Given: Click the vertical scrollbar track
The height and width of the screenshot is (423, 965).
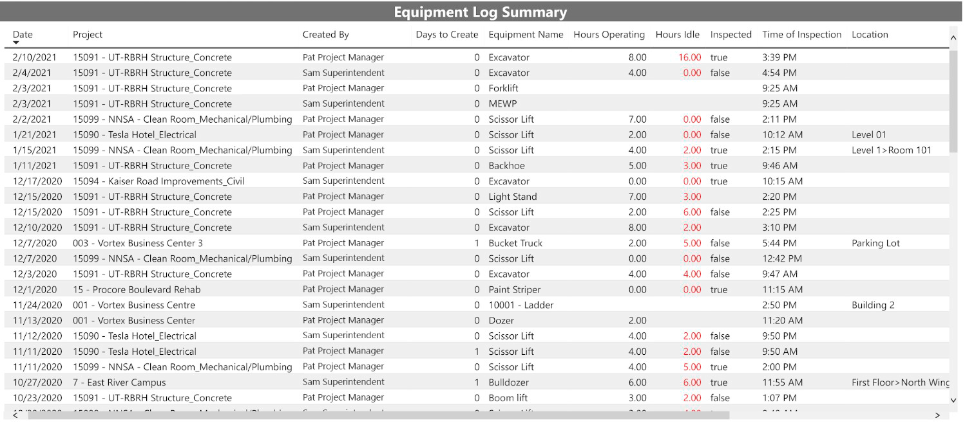Looking at the screenshot, I should [954, 225].
